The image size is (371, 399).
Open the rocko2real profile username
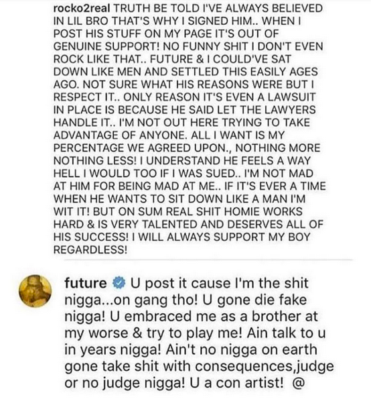[82, 9]
